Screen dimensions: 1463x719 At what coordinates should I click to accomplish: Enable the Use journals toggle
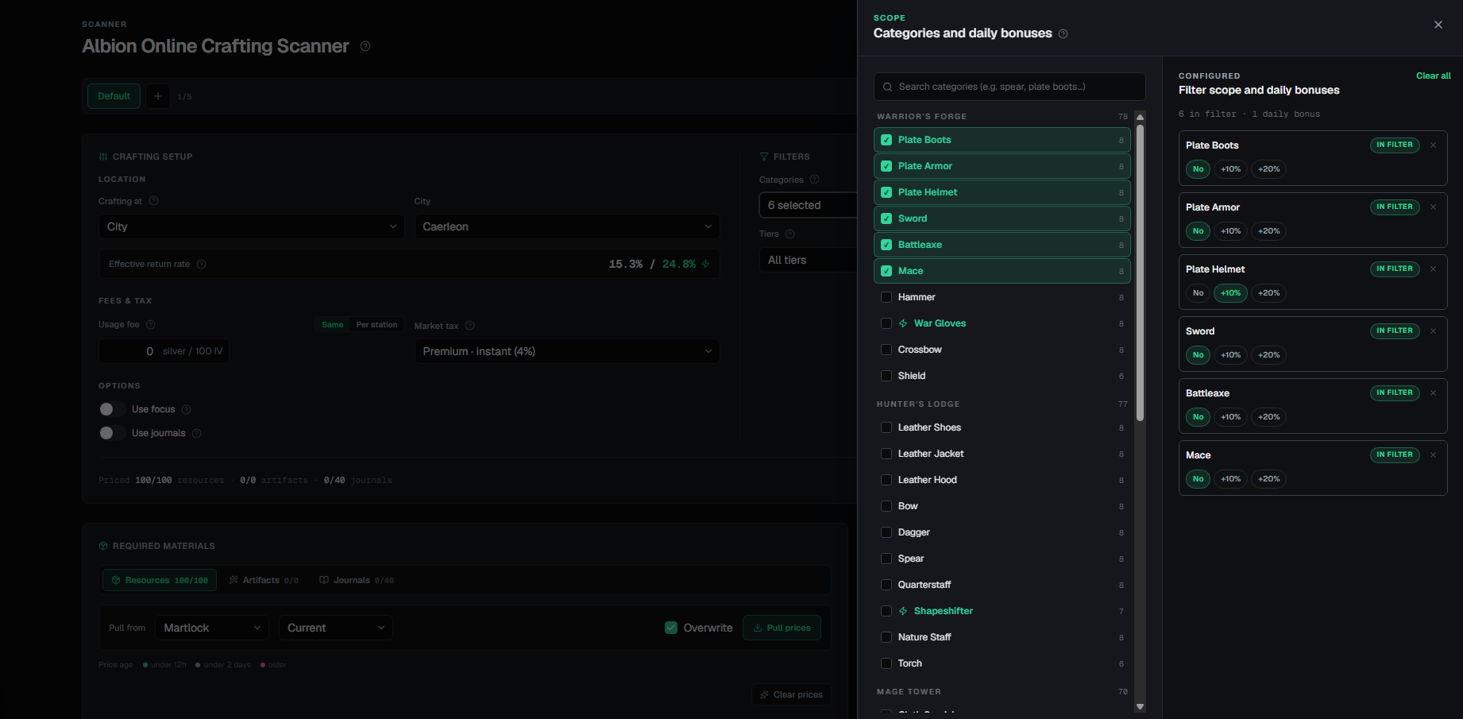tap(112, 433)
